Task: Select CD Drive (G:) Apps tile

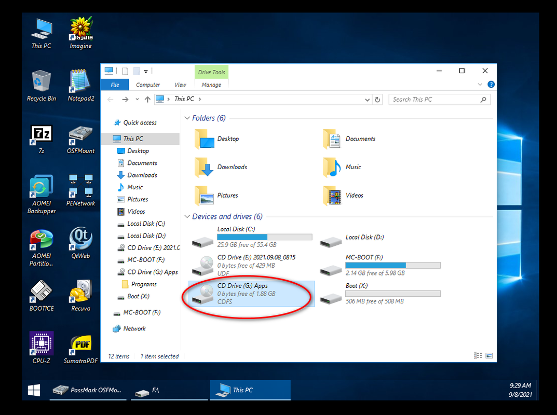Action: click(x=252, y=294)
